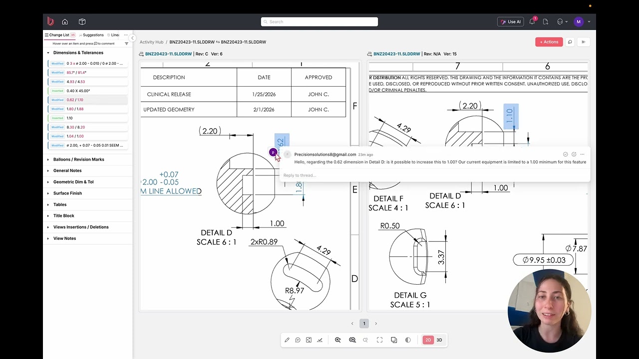The width and height of the screenshot is (639, 359).
Task: Expand Geometric Dim & Tol section
Action: (48, 182)
